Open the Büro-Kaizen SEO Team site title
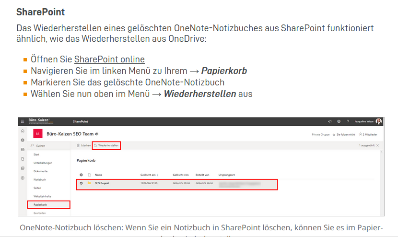398x237 pixels. (x=70, y=134)
